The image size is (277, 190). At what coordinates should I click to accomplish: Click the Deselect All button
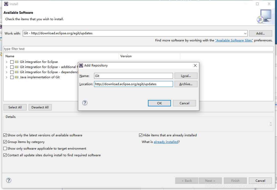(40, 107)
